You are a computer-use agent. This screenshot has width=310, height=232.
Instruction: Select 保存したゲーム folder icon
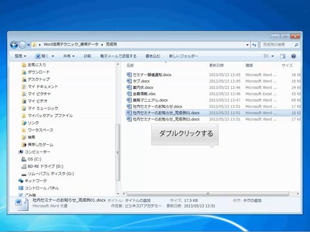(24, 144)
